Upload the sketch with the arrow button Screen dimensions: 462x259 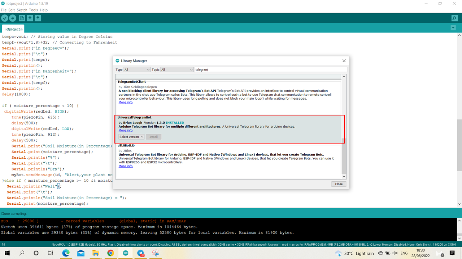pos(13,18)
